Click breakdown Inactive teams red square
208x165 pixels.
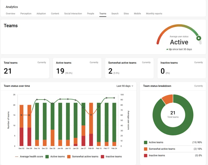coord(146,155)
